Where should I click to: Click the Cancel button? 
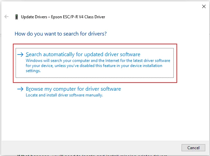tap(193, 148)
